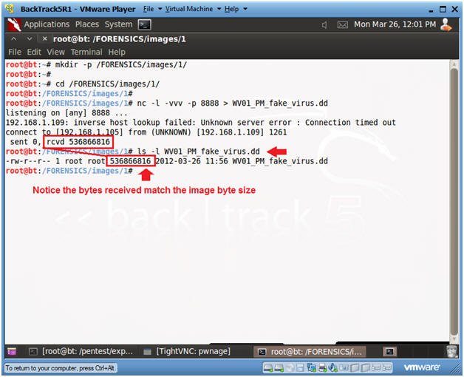
Task: Click the floppy drive device icon
Action: (301, 368)
